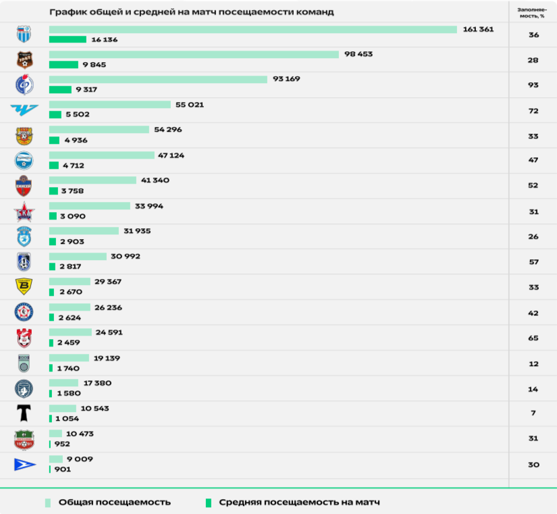
Task: Select the SKA red star logo
Action: pyautogui.click(x=24, y=212)
